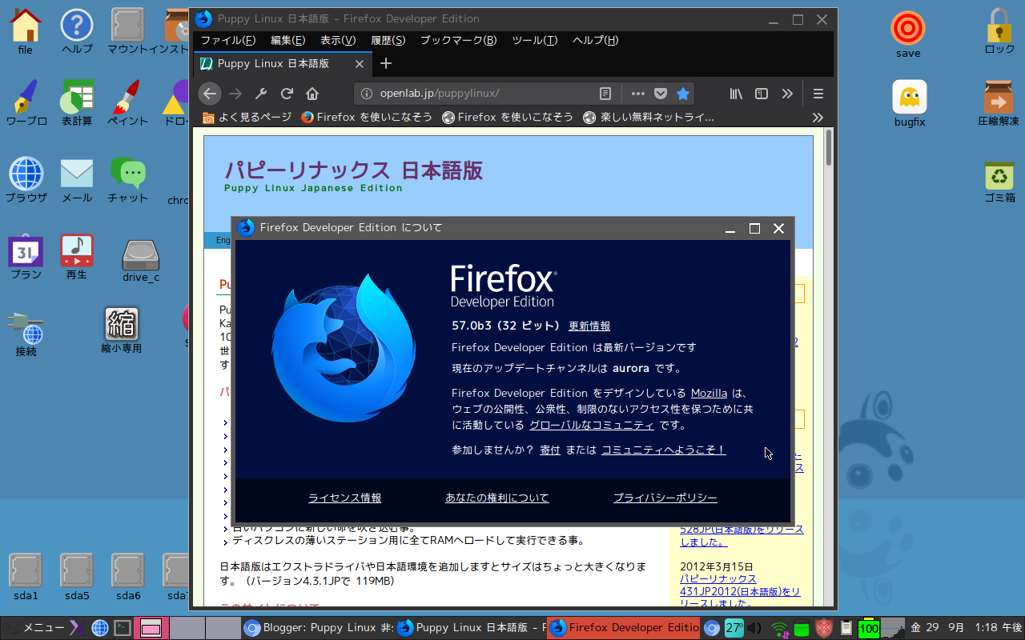Open a new tab with plus button
Image resolution: width=1025 pixels, height=640 pixels.
pyautogui.click(x=386, y=63)
